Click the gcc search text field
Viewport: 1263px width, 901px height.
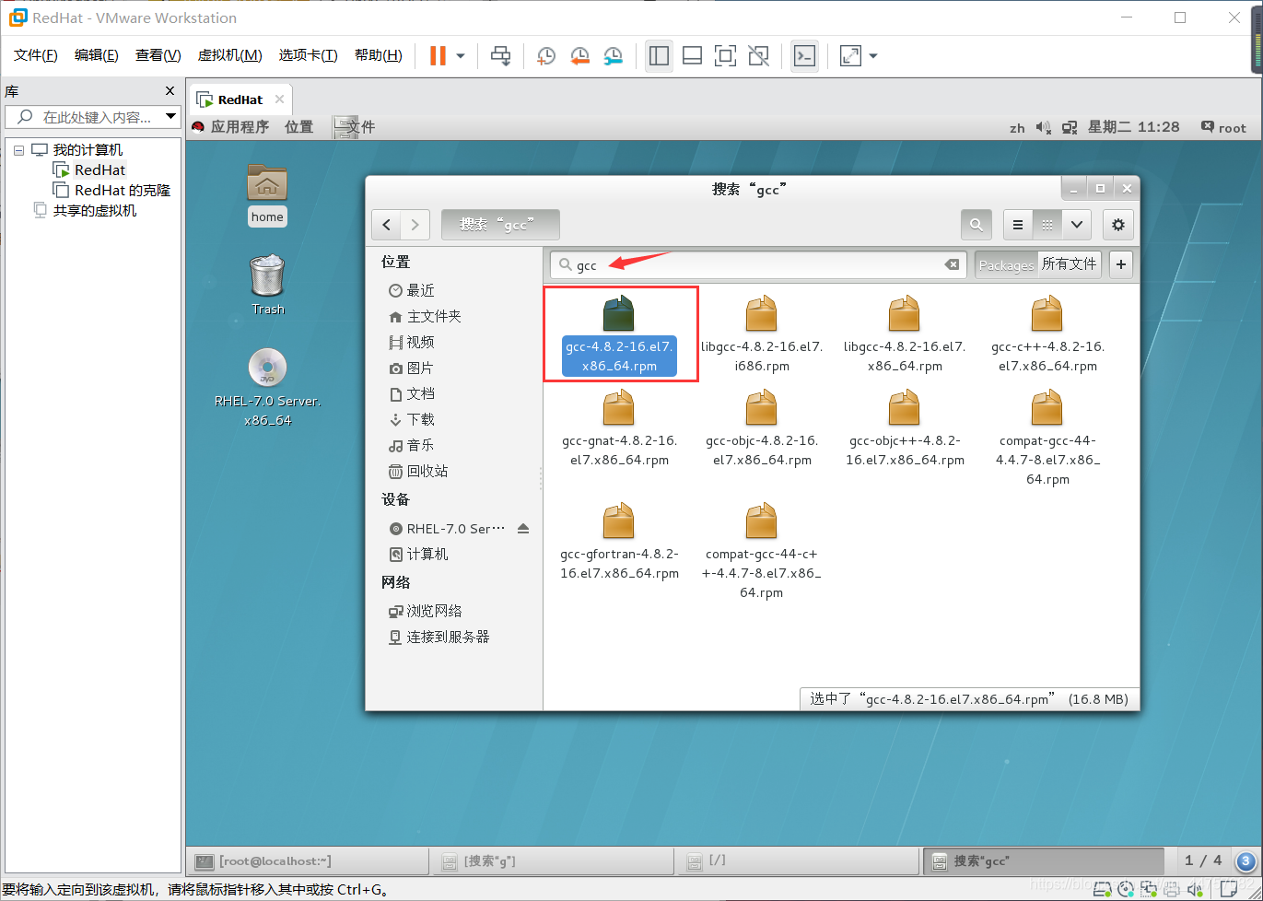pyautogui.click(x=759, y=265)
